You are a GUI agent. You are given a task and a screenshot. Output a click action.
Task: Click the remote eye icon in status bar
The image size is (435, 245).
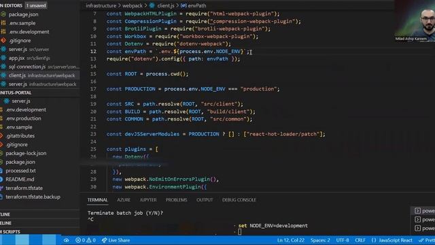point(67,240)
